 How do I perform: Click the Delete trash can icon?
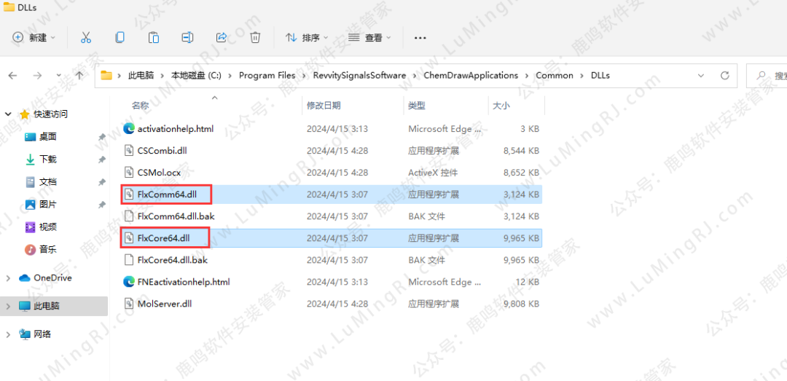[x=256, y=38]
